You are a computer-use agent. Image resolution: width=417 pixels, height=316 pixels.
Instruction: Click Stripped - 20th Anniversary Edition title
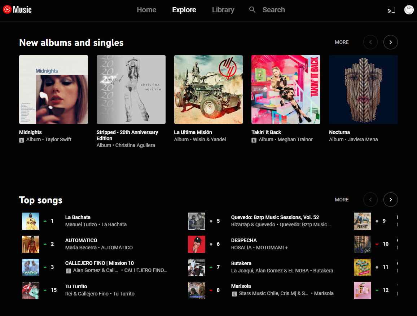coord(127,135)
